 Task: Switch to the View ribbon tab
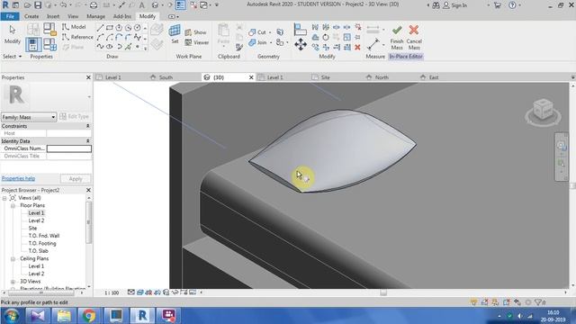point(73,16)
